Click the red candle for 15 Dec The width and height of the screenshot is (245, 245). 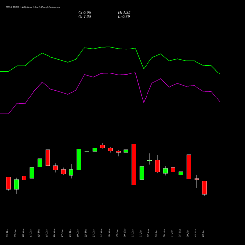(48, 157)
